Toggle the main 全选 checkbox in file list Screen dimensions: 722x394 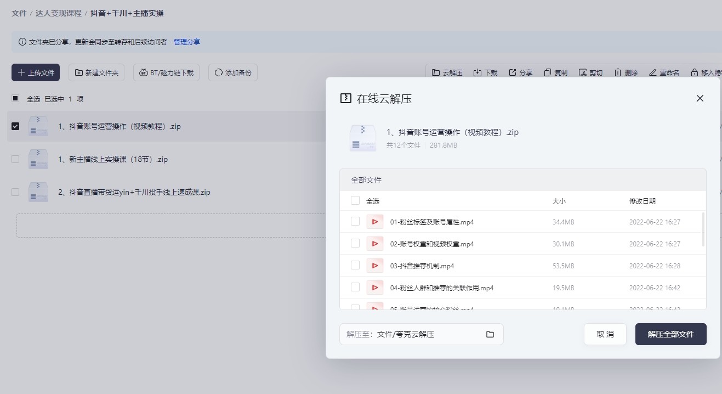15,99
